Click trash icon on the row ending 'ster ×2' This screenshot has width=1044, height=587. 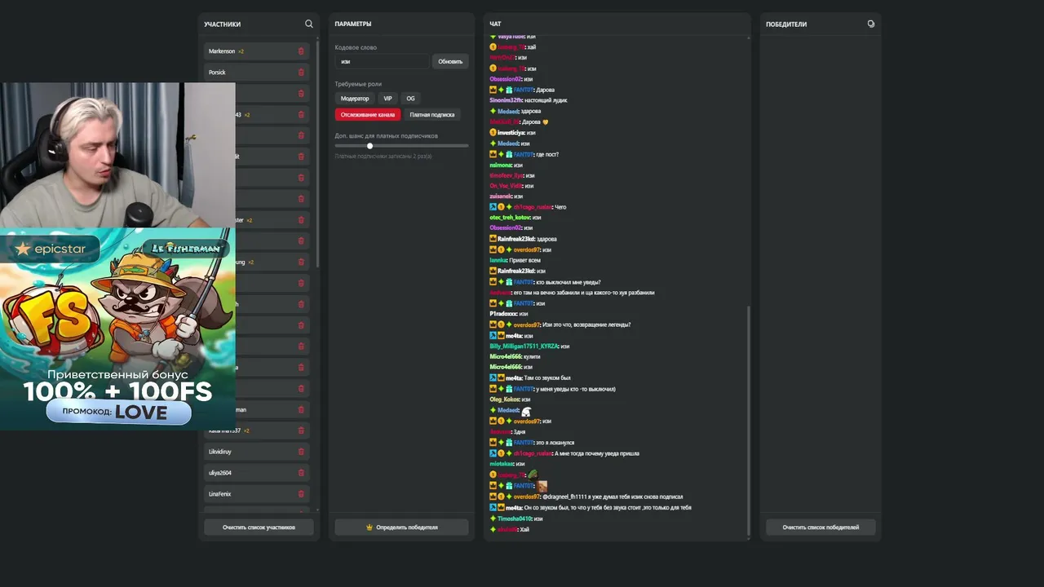(x=301, y=220)
